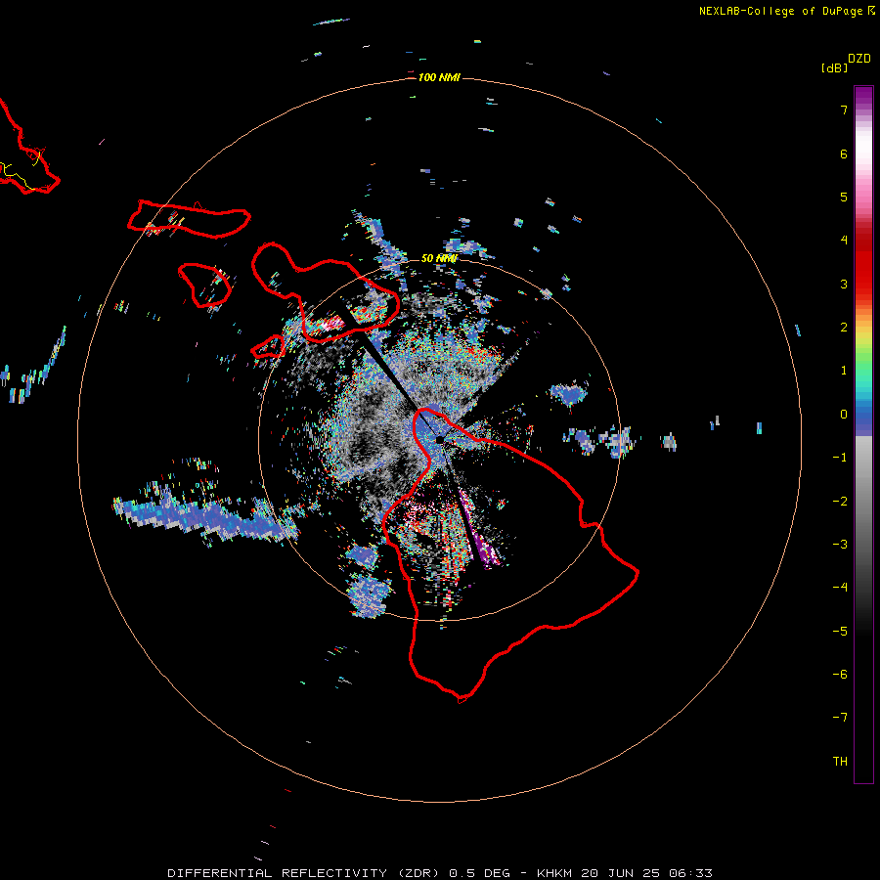Click the -5 tick label on the scale
Image resolution: width=880 pixels, height=880 pixels.
840,632
